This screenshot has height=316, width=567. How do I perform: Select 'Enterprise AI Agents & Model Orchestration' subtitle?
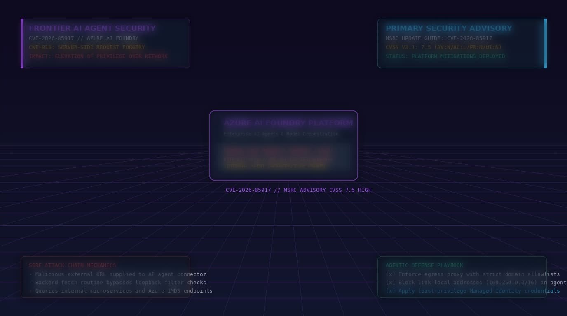pos(281,134)
